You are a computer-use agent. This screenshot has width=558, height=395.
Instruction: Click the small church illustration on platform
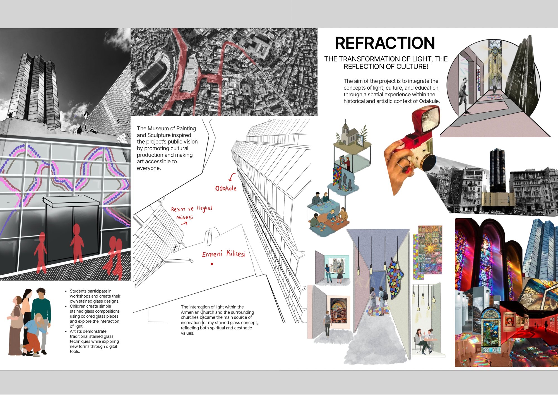coord(353,134)
